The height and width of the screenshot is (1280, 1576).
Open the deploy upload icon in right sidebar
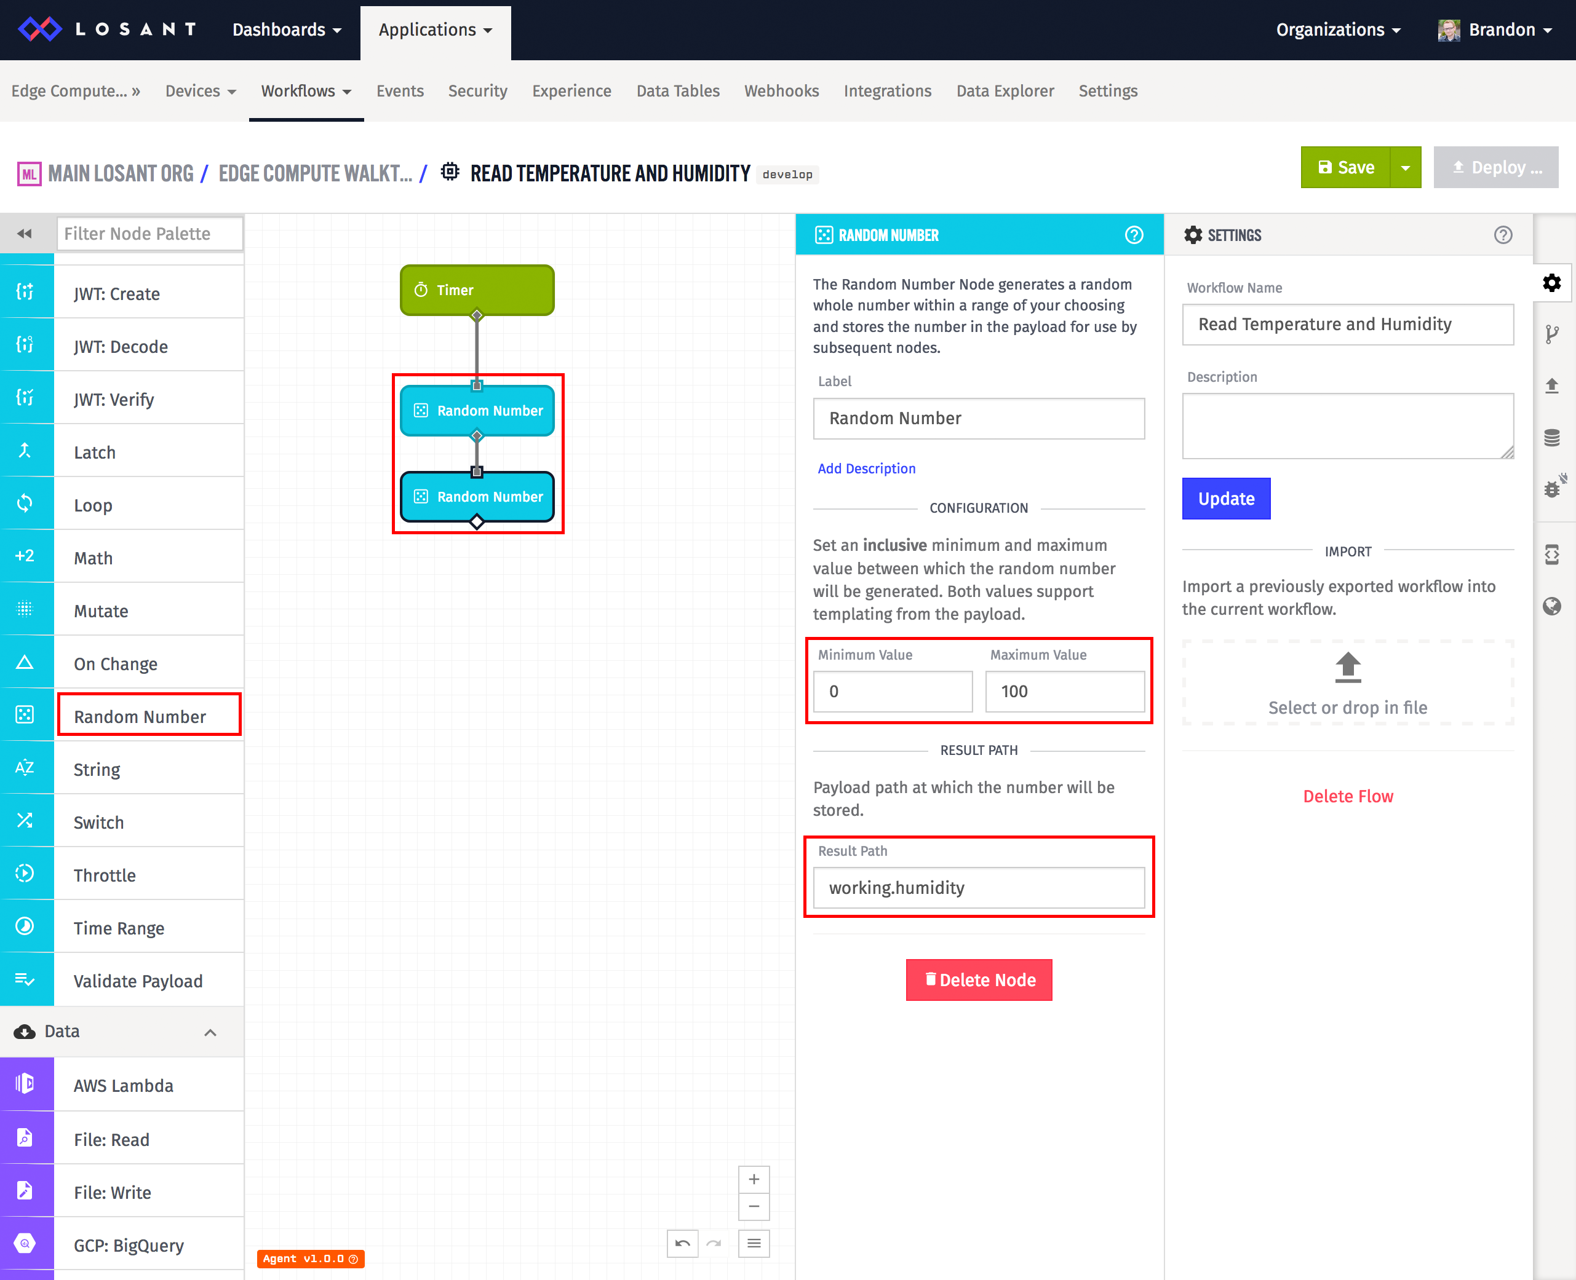pyautogui.click(x=1553, y=385)
